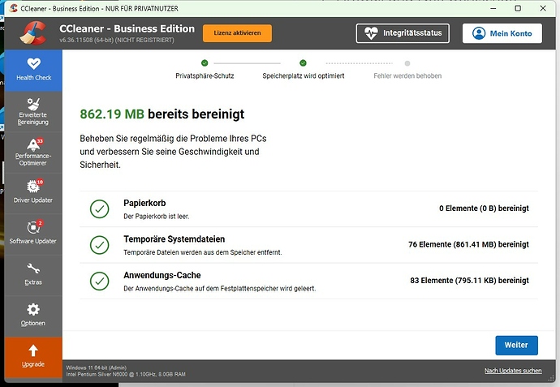The image size is (560, 387).
Task: Click the checkmark next to Temporäre Systemdateien
Action: pyautogui.click(x=100, y=245)
